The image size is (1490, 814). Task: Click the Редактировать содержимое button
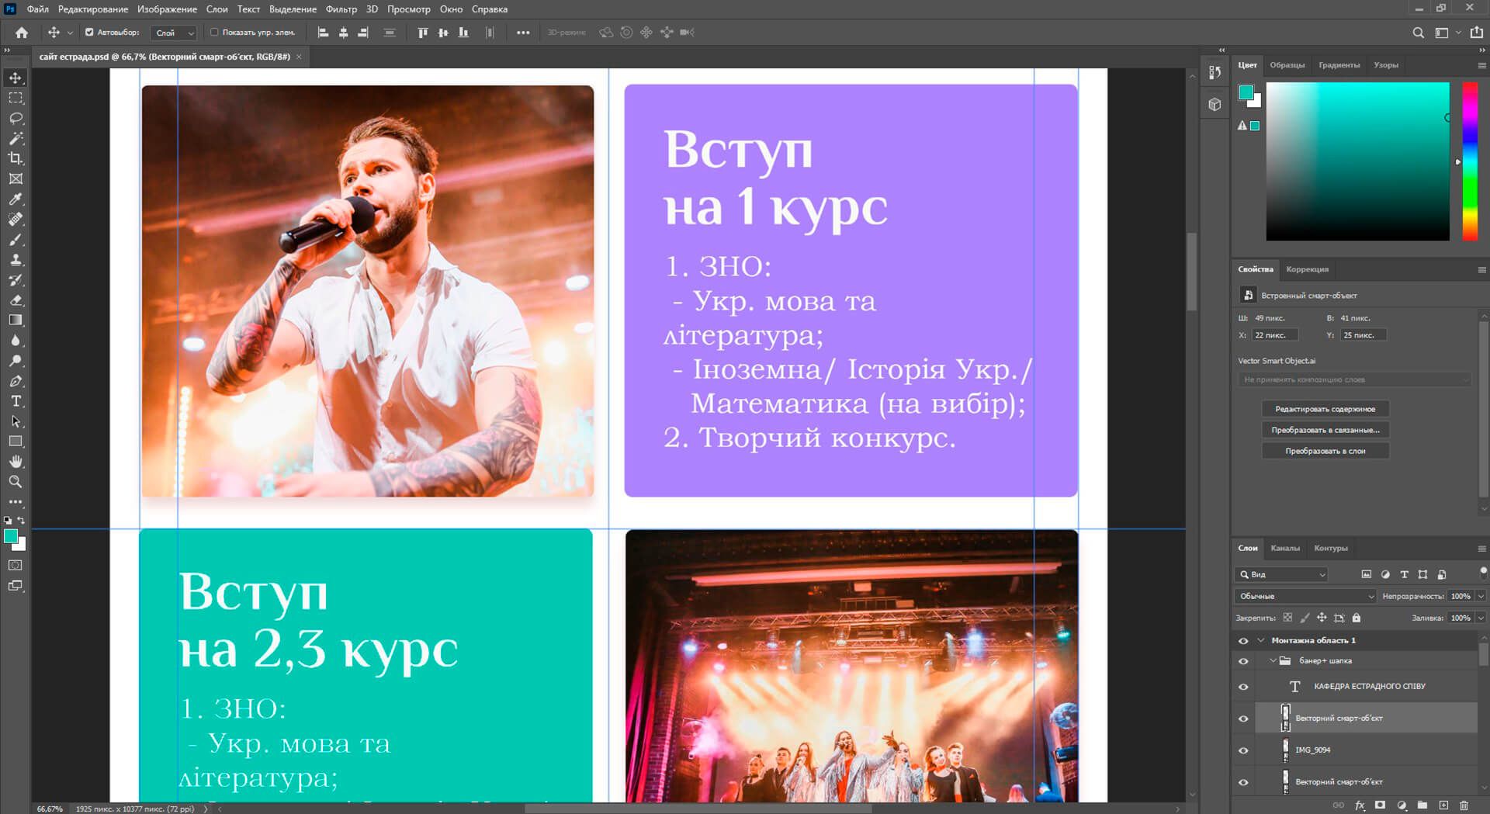(x=1325, y=409)
